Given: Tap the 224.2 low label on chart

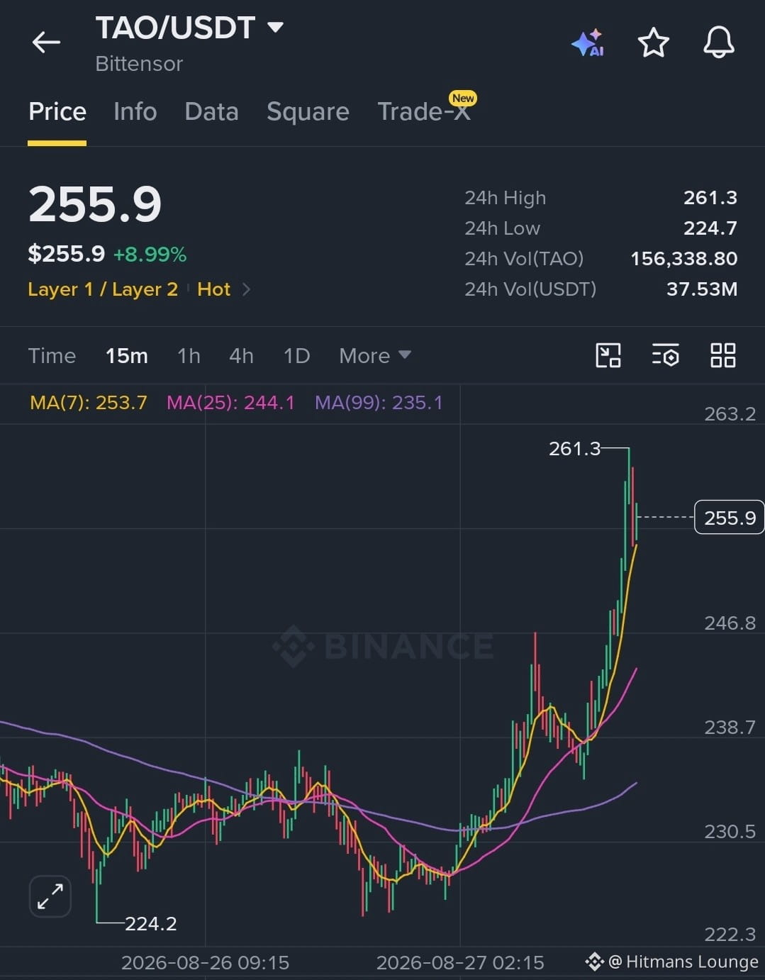Looking at the screenshot, I should tap(150, 923).
